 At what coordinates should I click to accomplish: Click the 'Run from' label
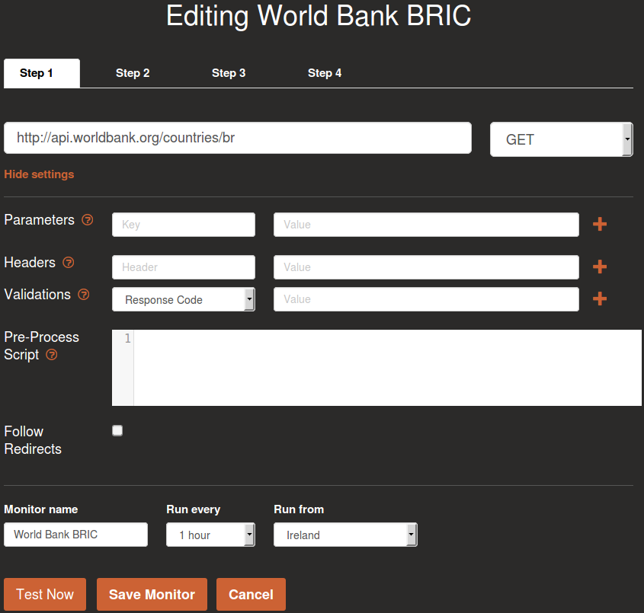pos(299,509)
